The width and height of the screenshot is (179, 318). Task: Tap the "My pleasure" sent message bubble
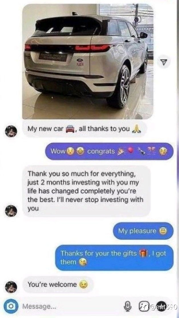143,231
